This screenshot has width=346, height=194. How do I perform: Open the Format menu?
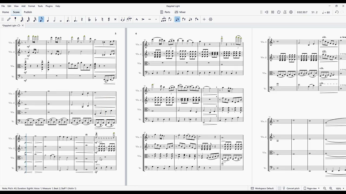tap(32, 6)
